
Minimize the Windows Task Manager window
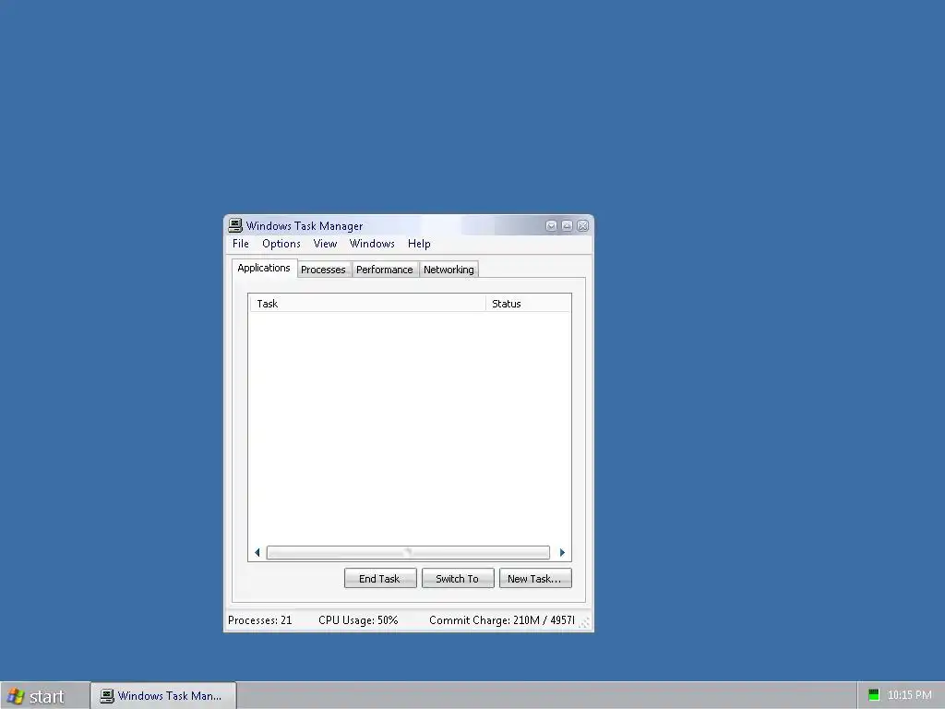coord(551,225)
